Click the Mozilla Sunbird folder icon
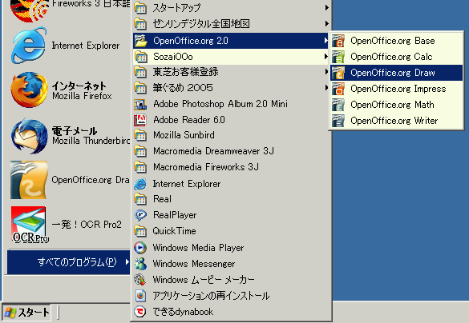Screen dimensions: 469x323 point(140,135)
